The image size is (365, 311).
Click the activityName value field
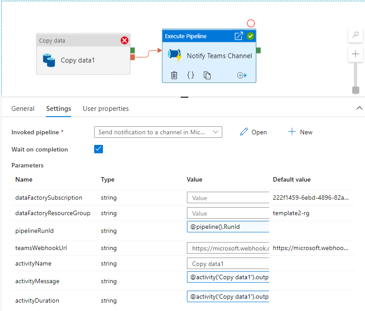tap(228, 264)
